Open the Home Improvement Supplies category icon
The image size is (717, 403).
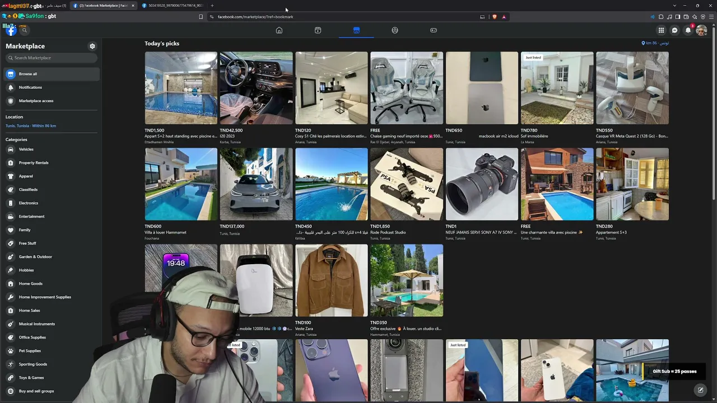click(10, 297)
